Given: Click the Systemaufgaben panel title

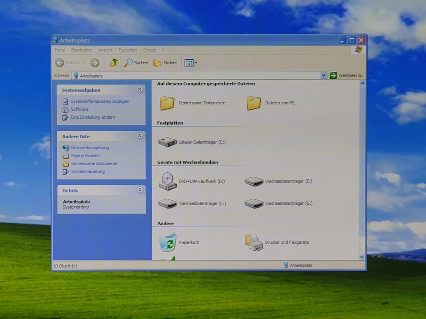Looking at the screenshot, I should point(81,90).
